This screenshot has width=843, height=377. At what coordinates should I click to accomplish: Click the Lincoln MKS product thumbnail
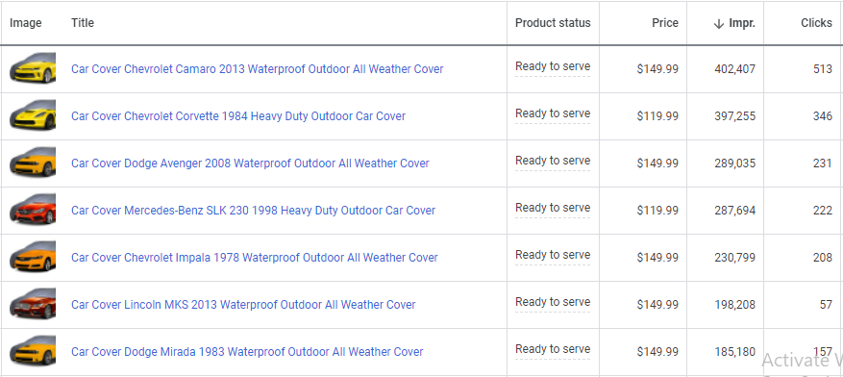pyautogui.click(x=33, y=304)
